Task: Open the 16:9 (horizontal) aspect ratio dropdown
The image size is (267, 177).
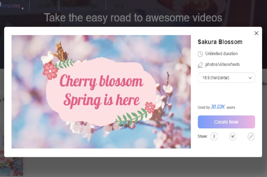Action: pyautogui.click(x=226, y=77)
